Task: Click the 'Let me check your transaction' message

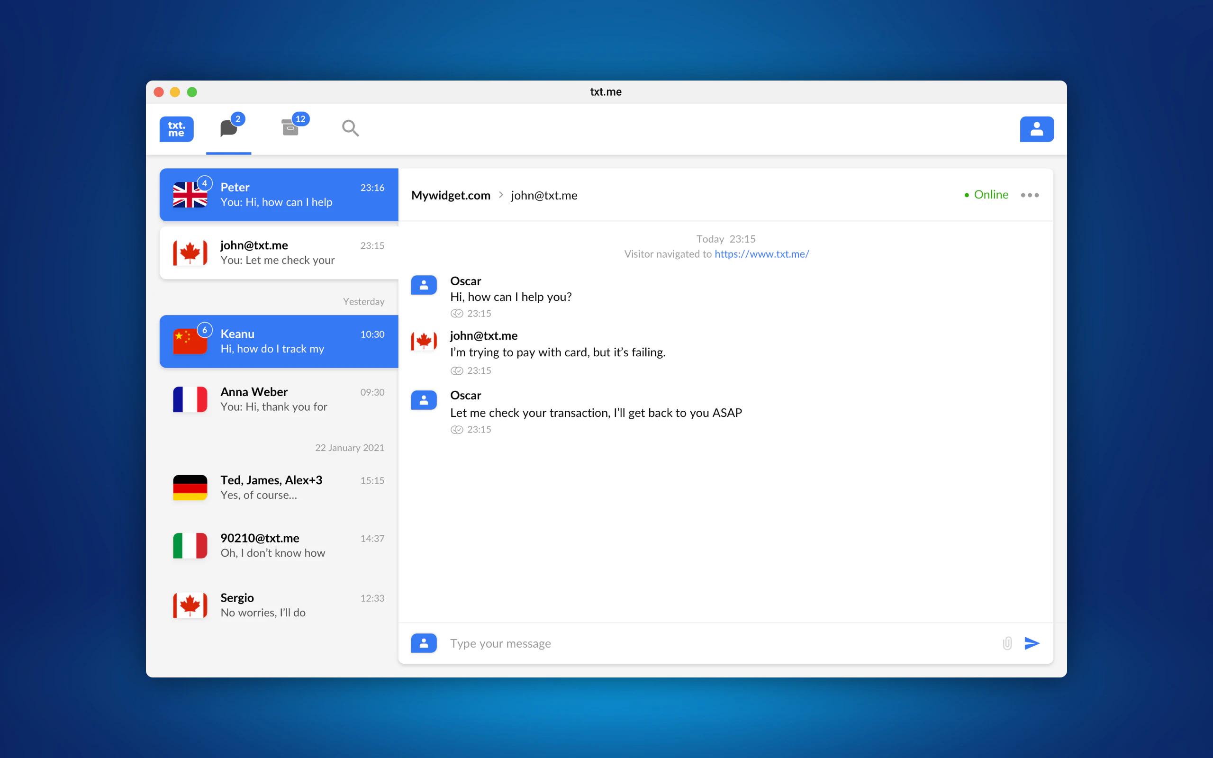Action: (596, 413)
